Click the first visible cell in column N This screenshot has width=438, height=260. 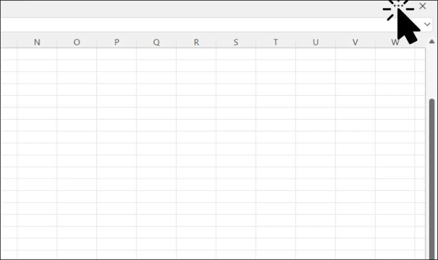pyautogui.click(x=37, y=54)
